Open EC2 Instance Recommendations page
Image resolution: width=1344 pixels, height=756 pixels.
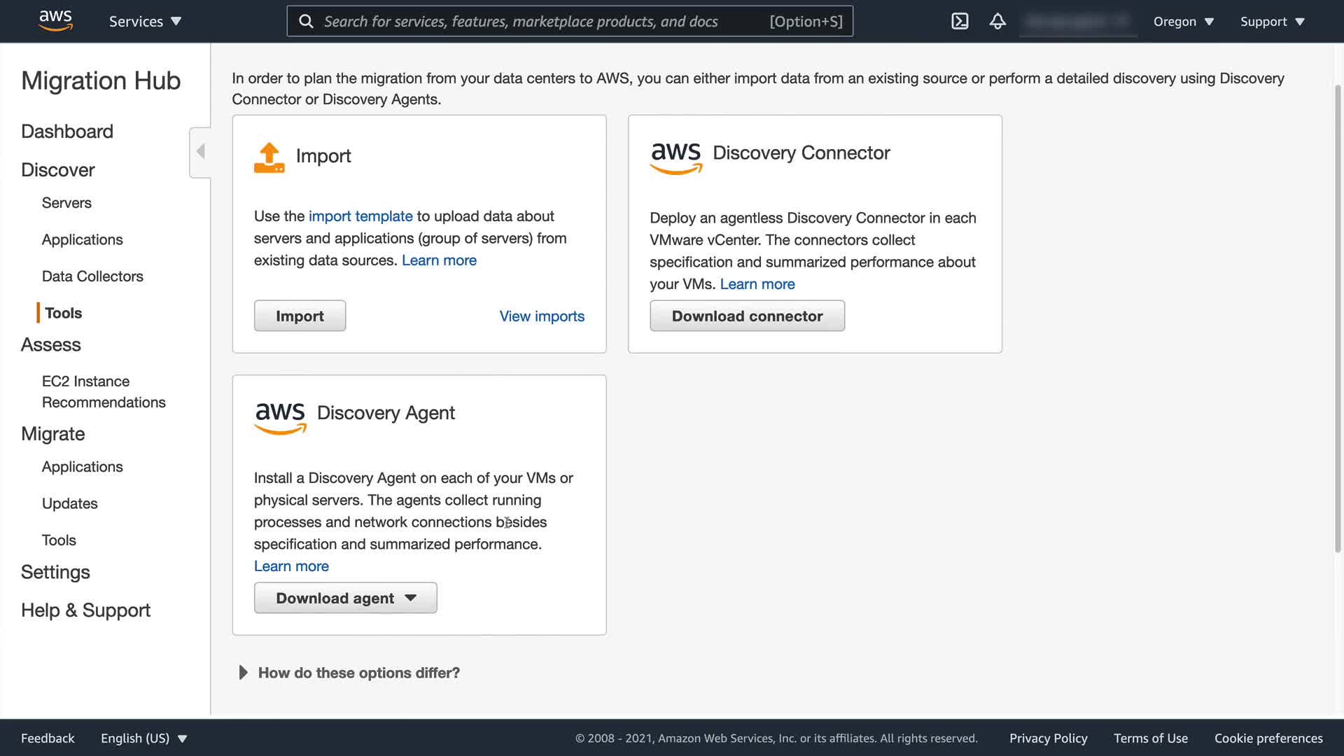pos(104,391)
